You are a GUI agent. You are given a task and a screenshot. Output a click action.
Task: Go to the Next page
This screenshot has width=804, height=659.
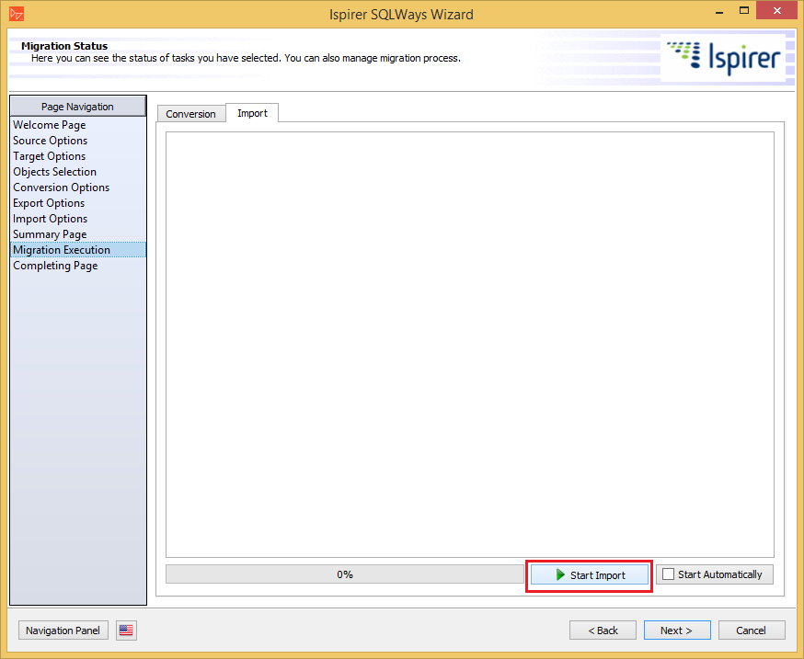click(x=675, y=631)
